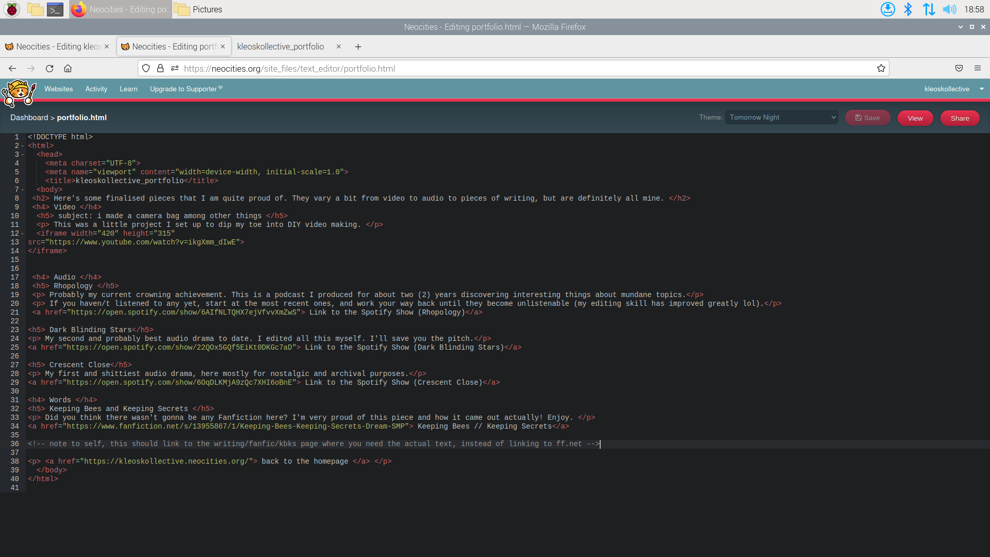The height and width of the screenshot is (557, 990).
Task: Close the 'Neocities - Editing portf' tab
Action: 223,46
